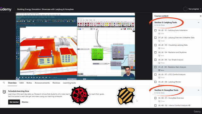This screenshot has width=202, height=114.
Task: Check lecture 34 HoneyBee Overview
Action: pos(156,98)
